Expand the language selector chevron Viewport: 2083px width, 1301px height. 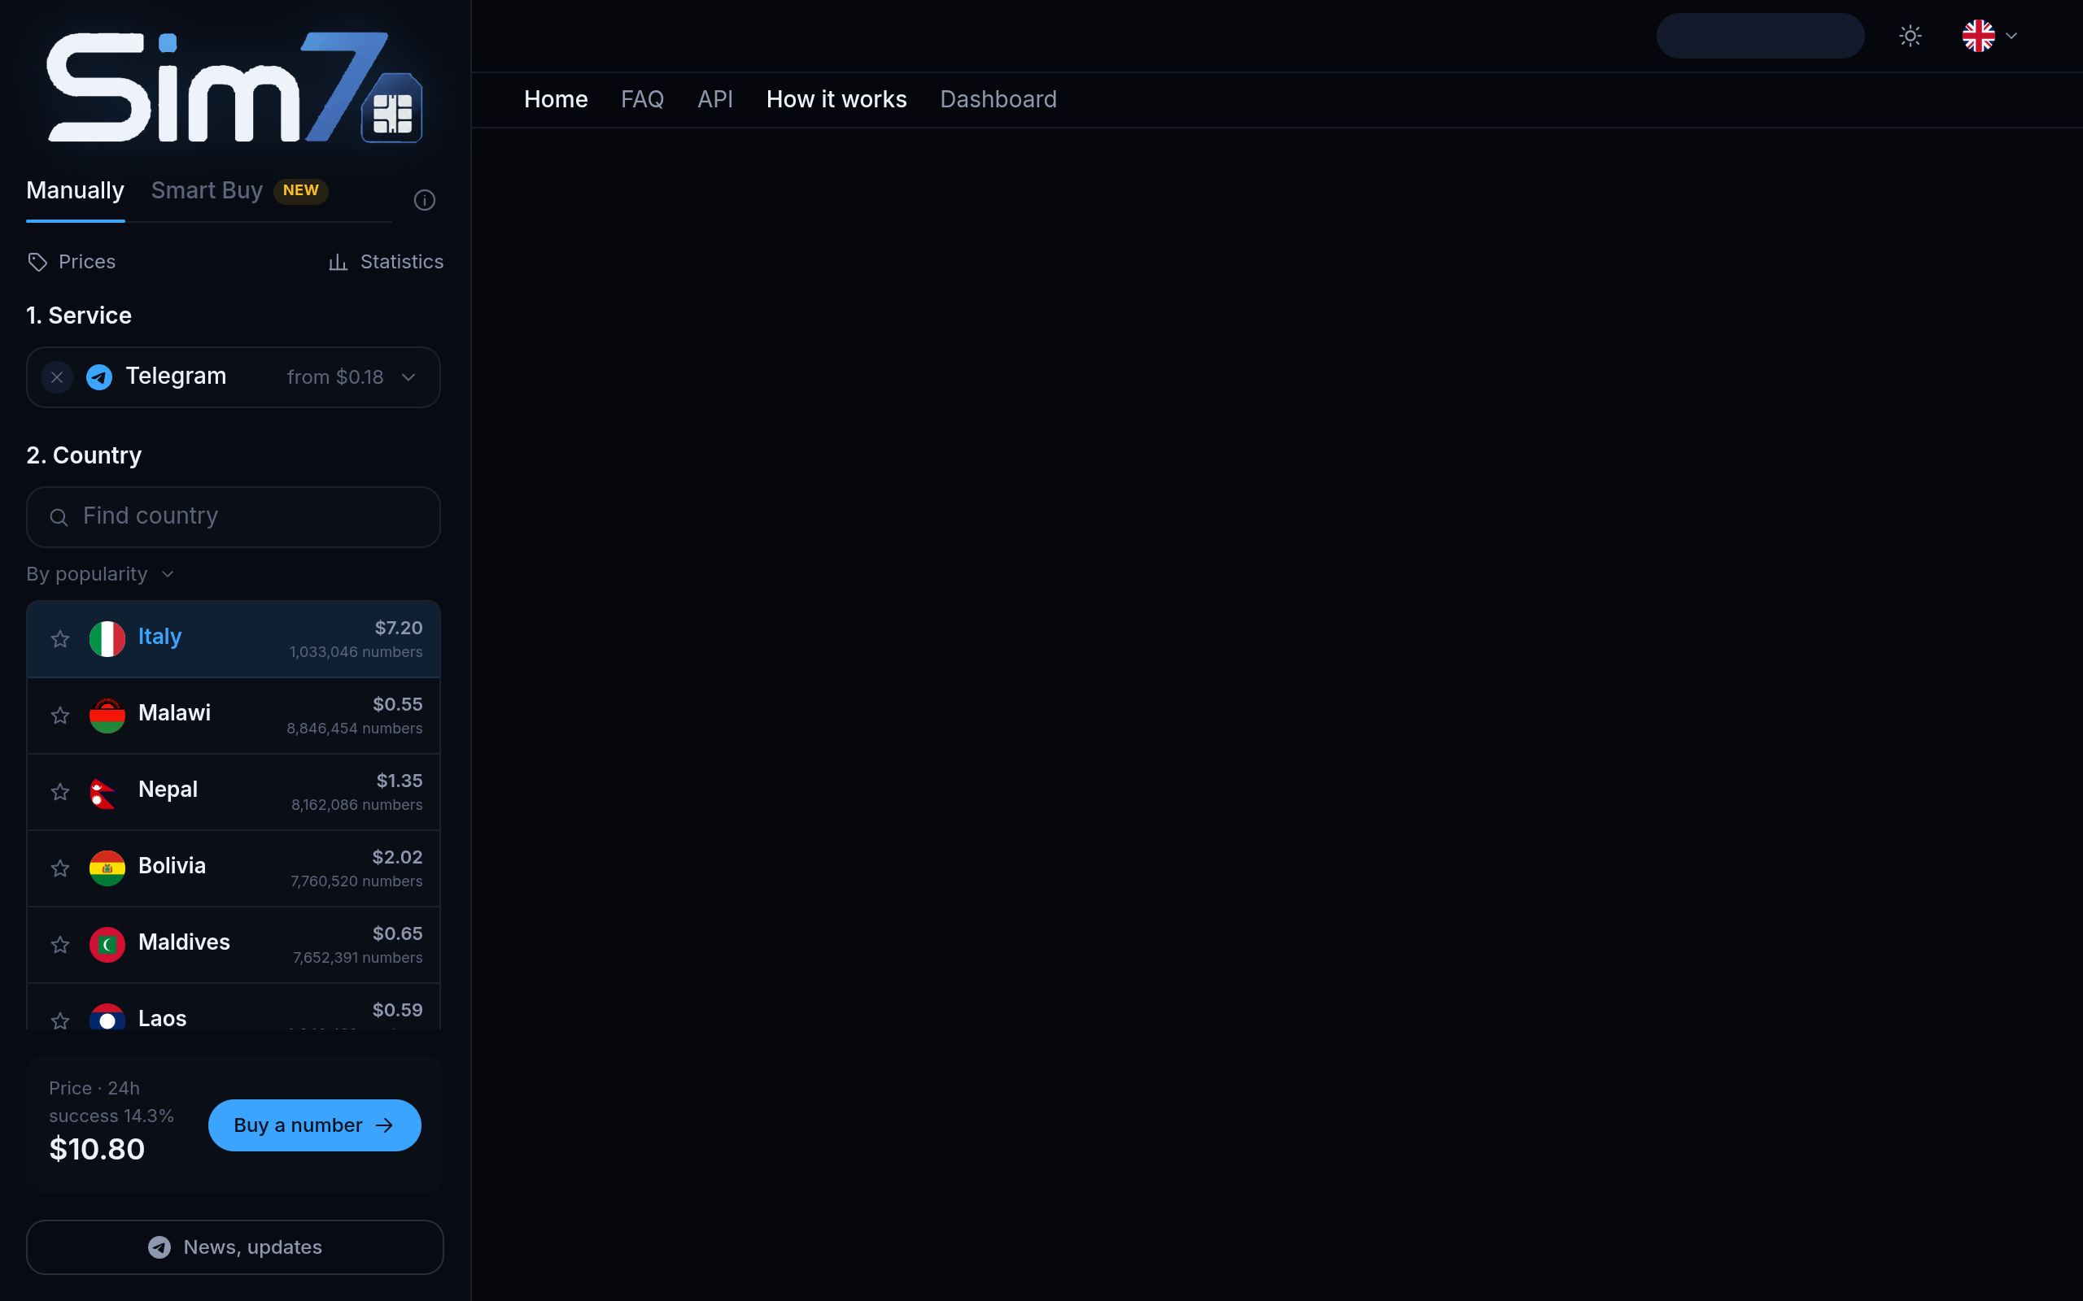(x=2011, y=36)
